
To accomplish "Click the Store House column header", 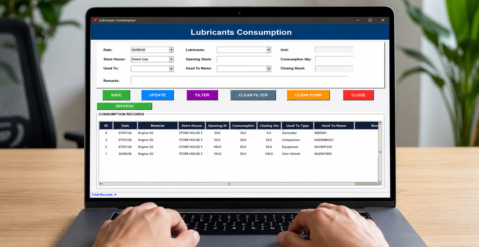I will tap(192, 126).
